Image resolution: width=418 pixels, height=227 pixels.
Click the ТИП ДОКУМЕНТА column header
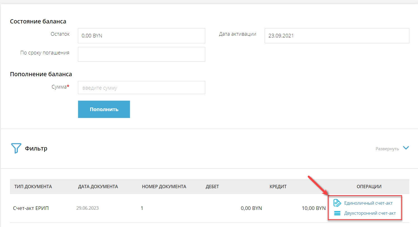point(33,187)
